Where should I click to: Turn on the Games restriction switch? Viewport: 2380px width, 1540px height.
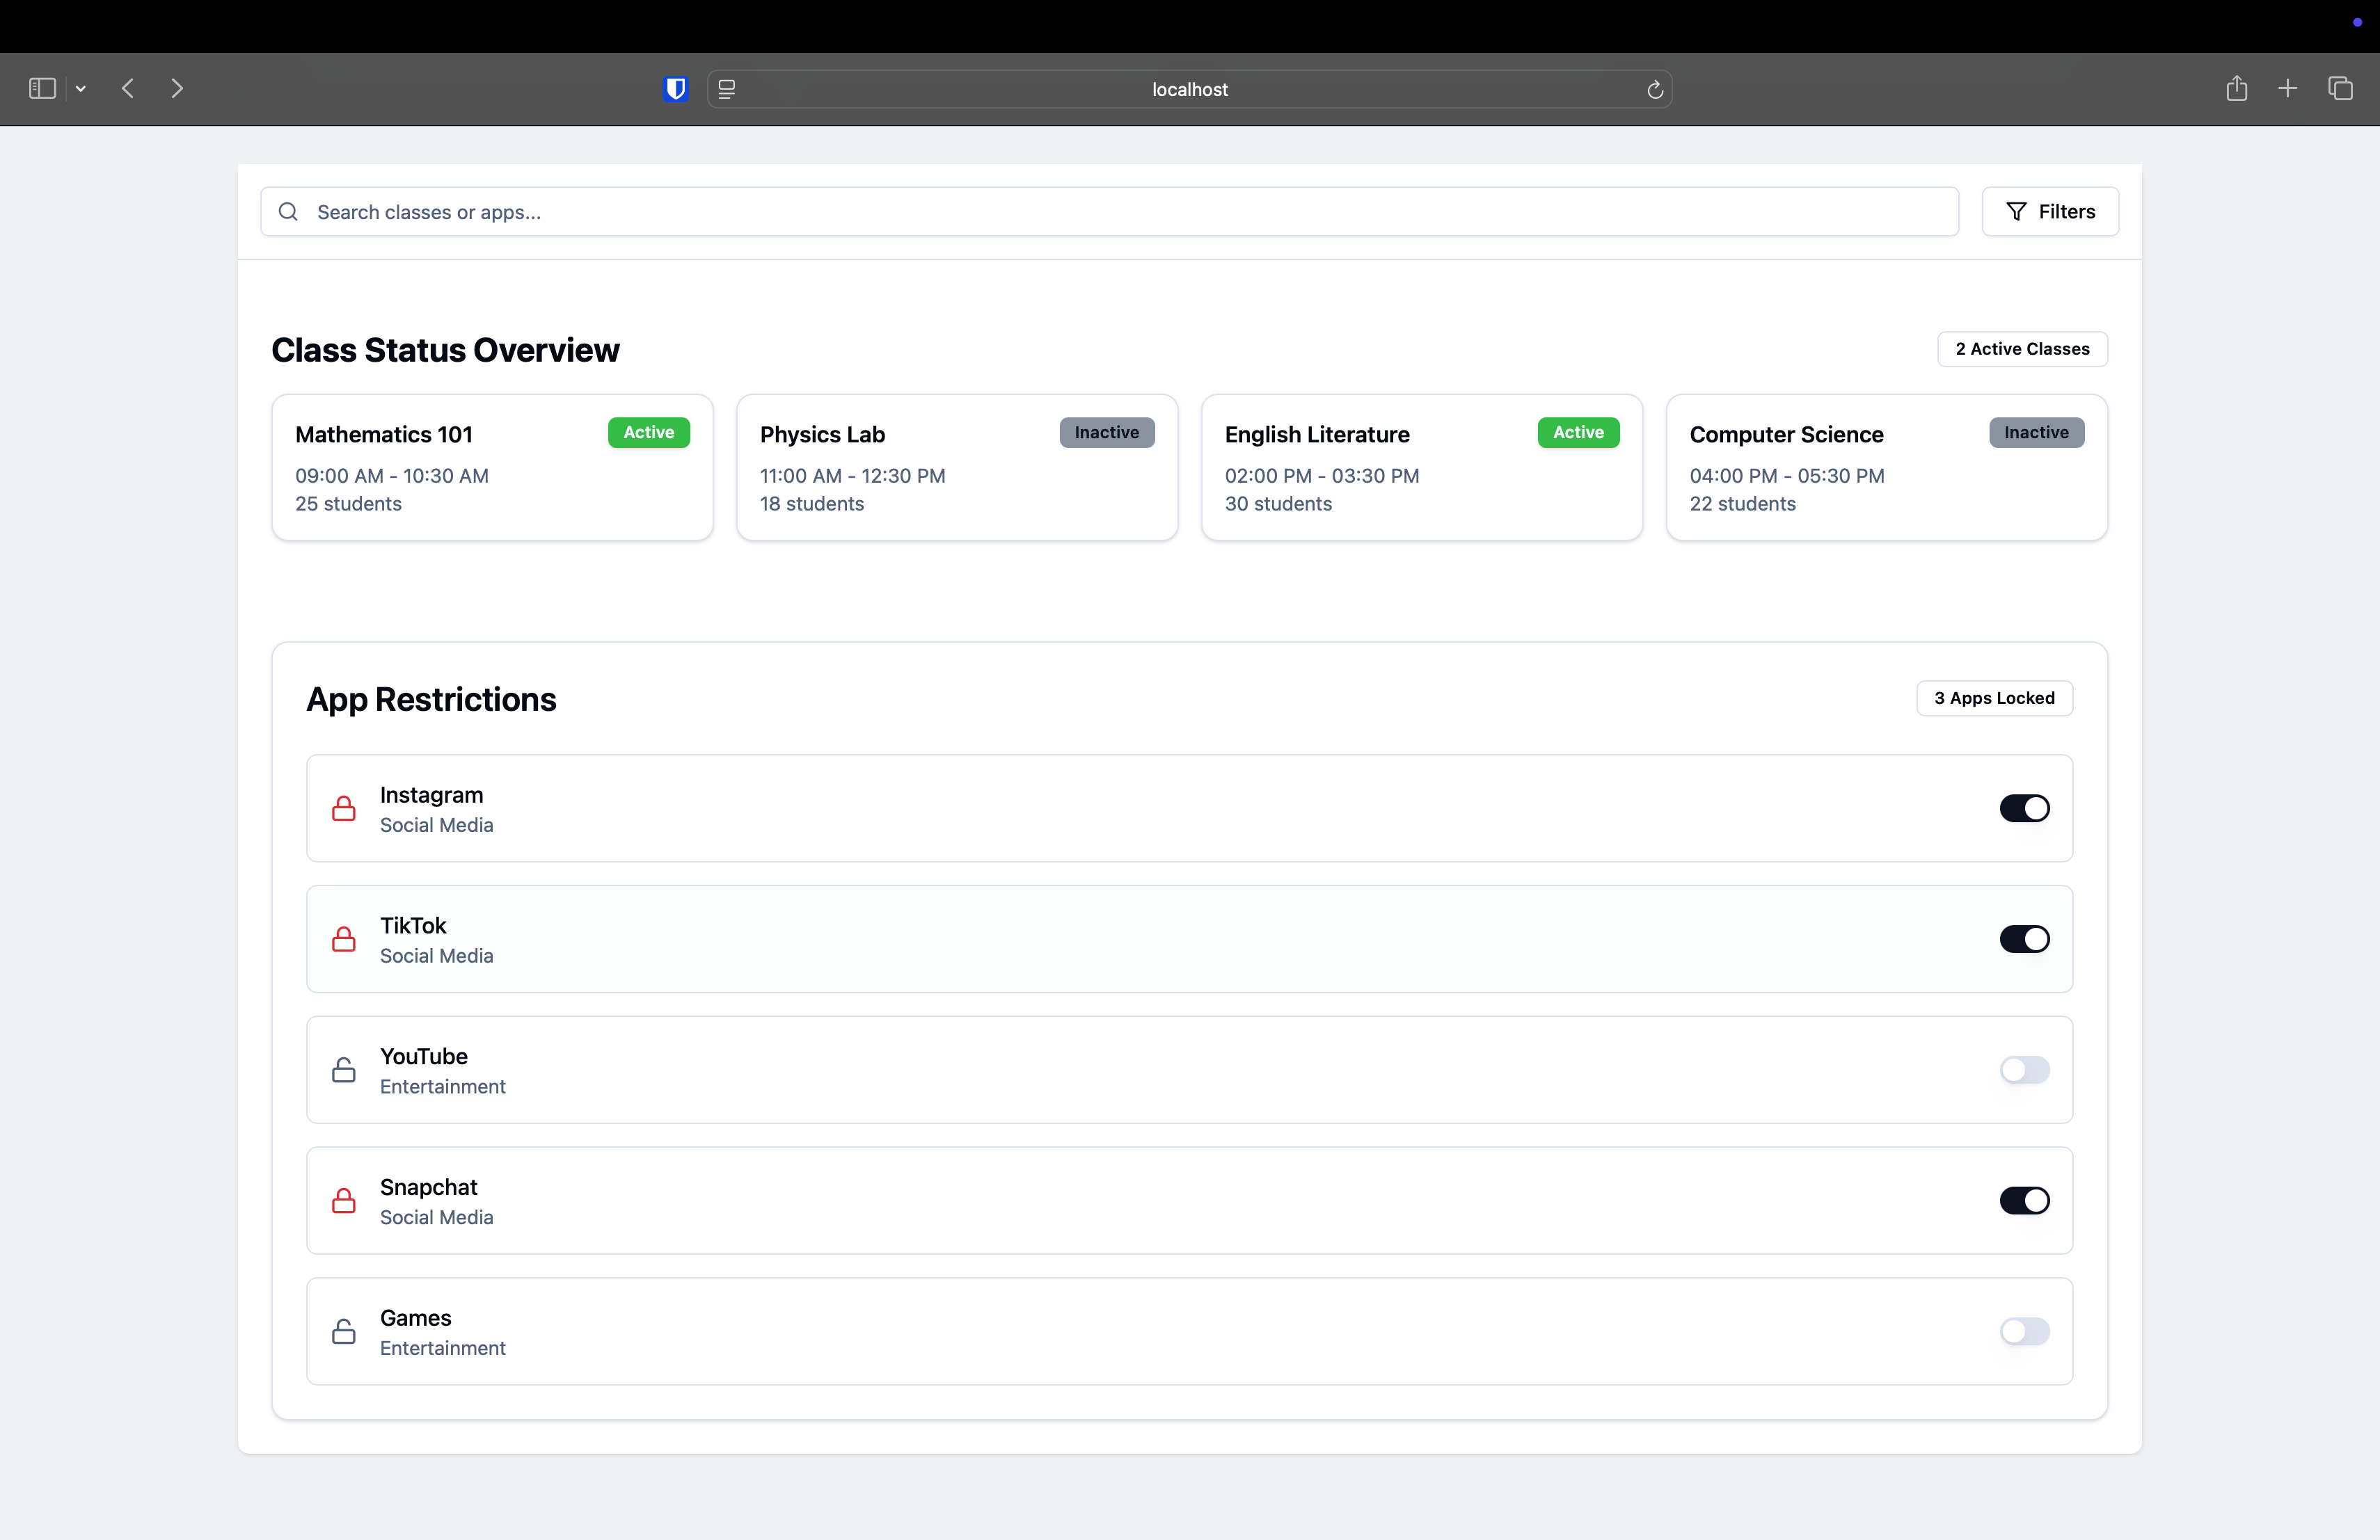pos(2024,1331)
